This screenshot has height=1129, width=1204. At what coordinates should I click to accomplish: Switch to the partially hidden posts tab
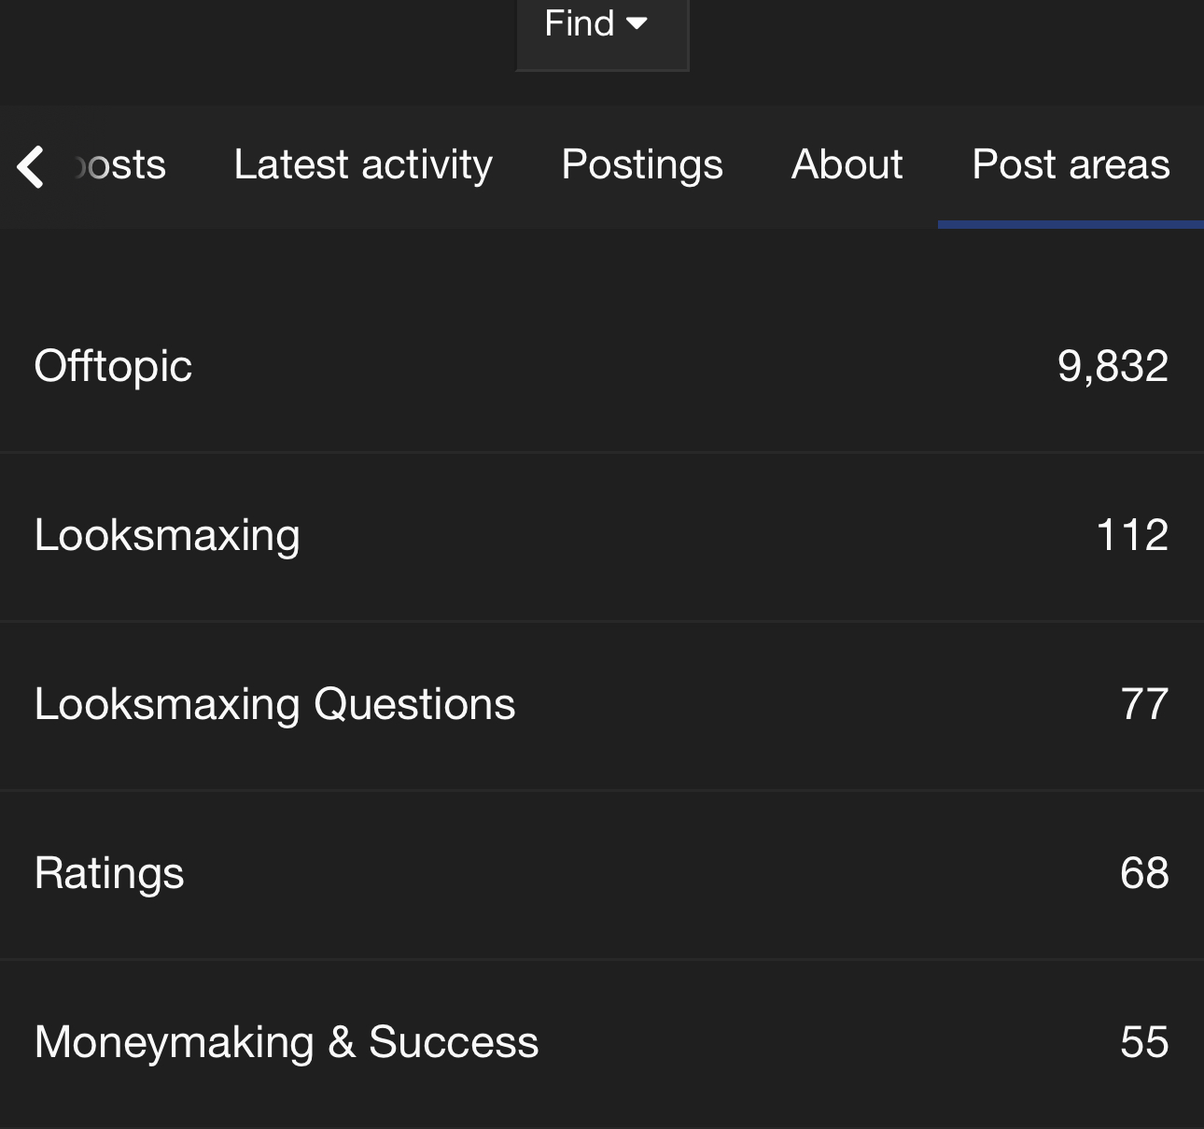coord(121,165)
